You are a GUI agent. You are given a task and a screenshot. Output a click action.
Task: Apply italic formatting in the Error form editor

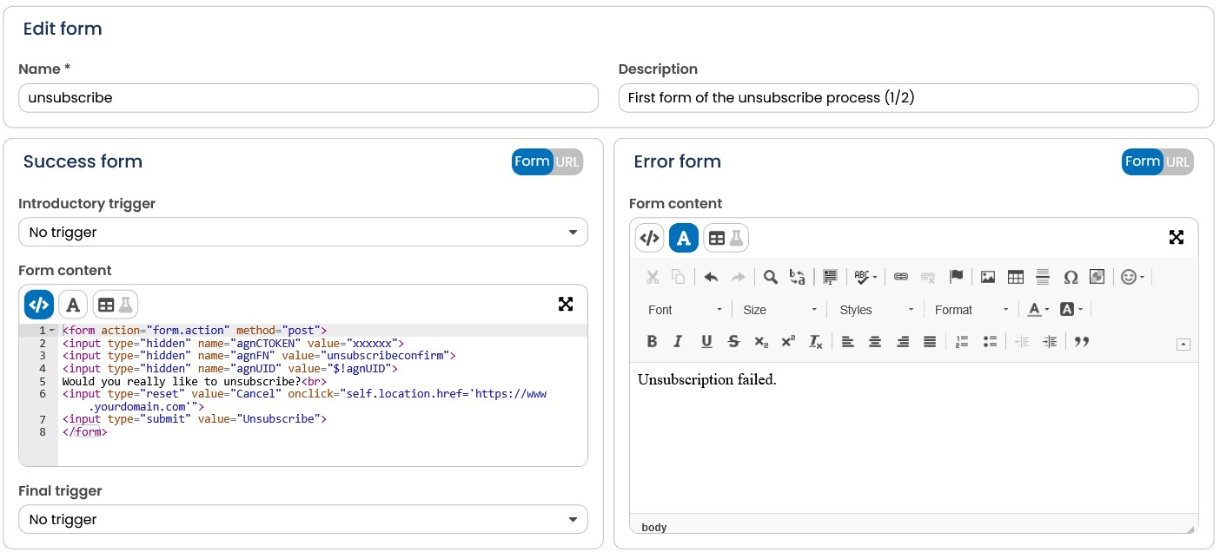(x=679, y=342)
